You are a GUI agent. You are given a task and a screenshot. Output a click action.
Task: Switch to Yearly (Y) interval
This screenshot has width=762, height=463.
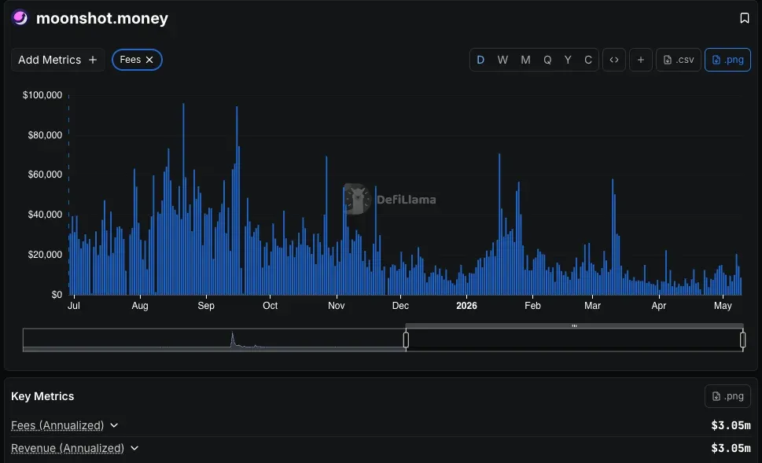point(568,60)
